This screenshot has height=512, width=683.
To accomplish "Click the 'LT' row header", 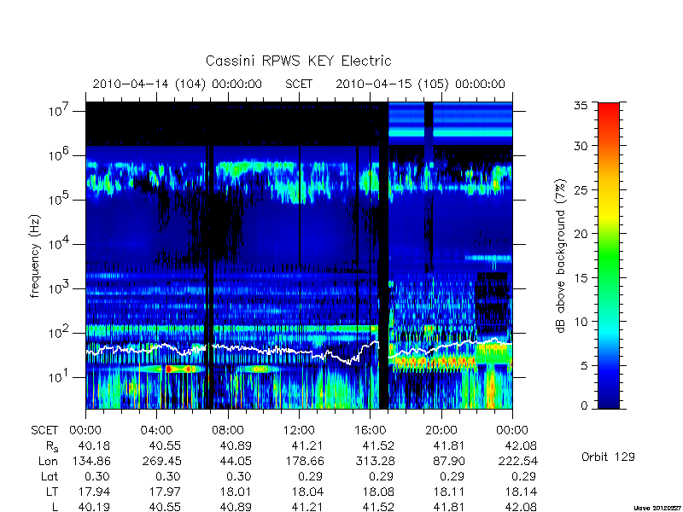I will (x=52, y=492).
